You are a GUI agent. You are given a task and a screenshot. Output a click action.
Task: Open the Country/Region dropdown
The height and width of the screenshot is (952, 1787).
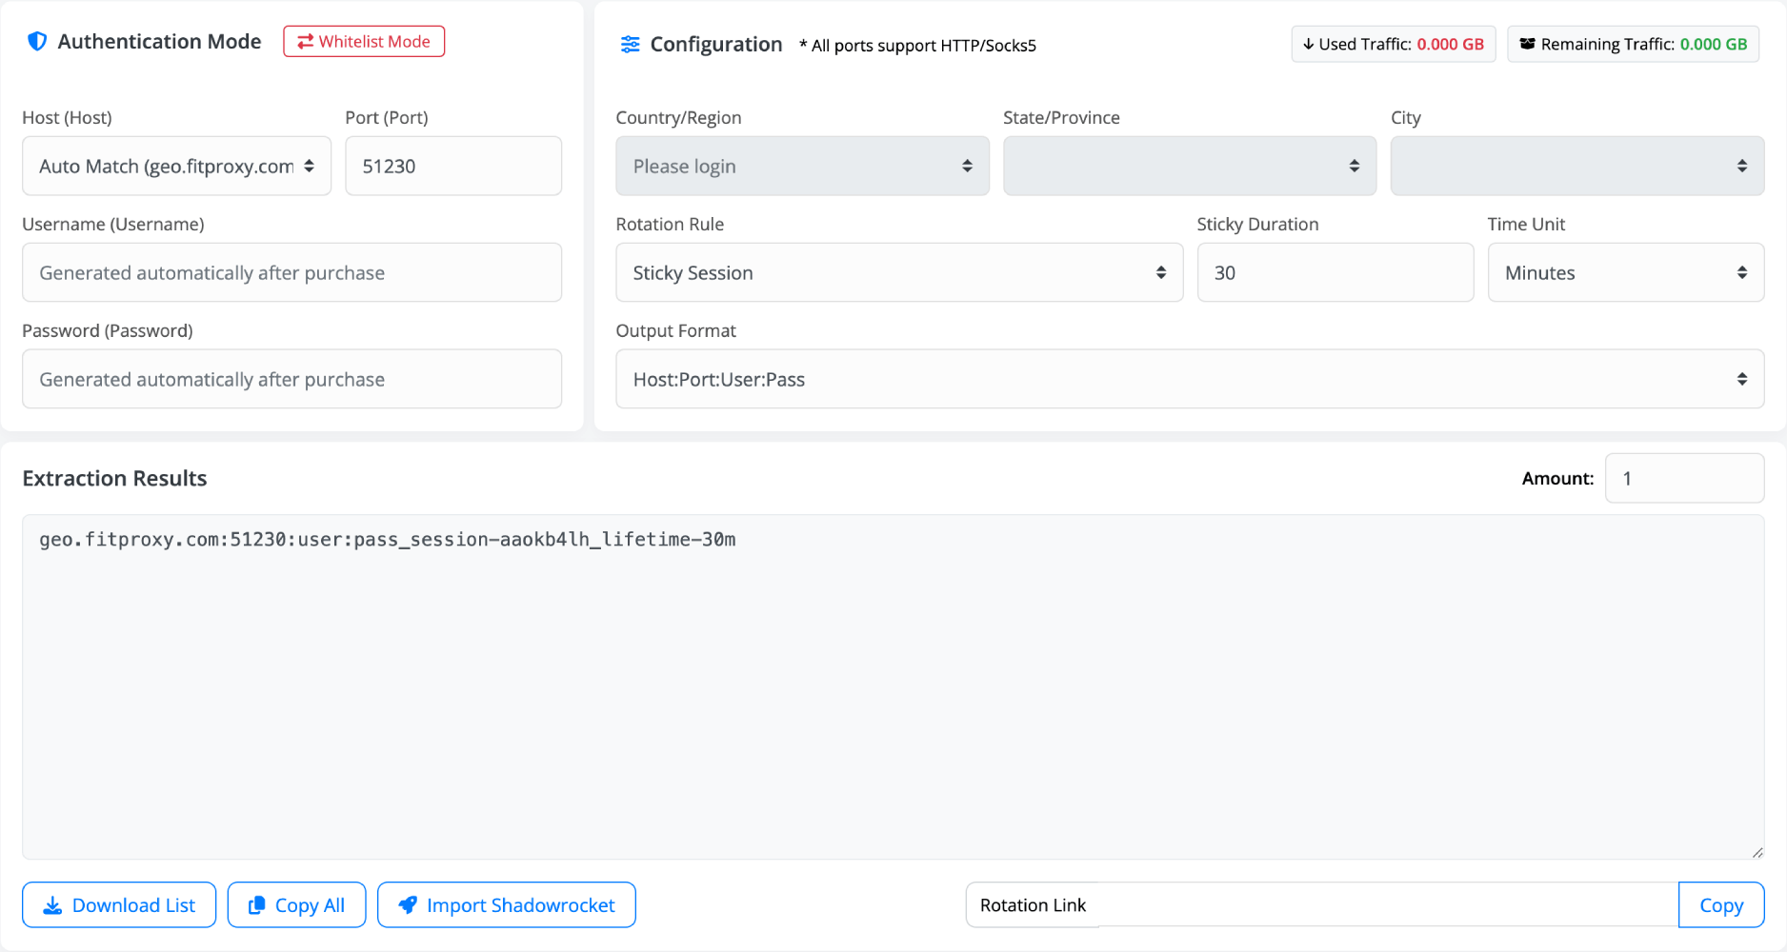[x=801, y=166]
